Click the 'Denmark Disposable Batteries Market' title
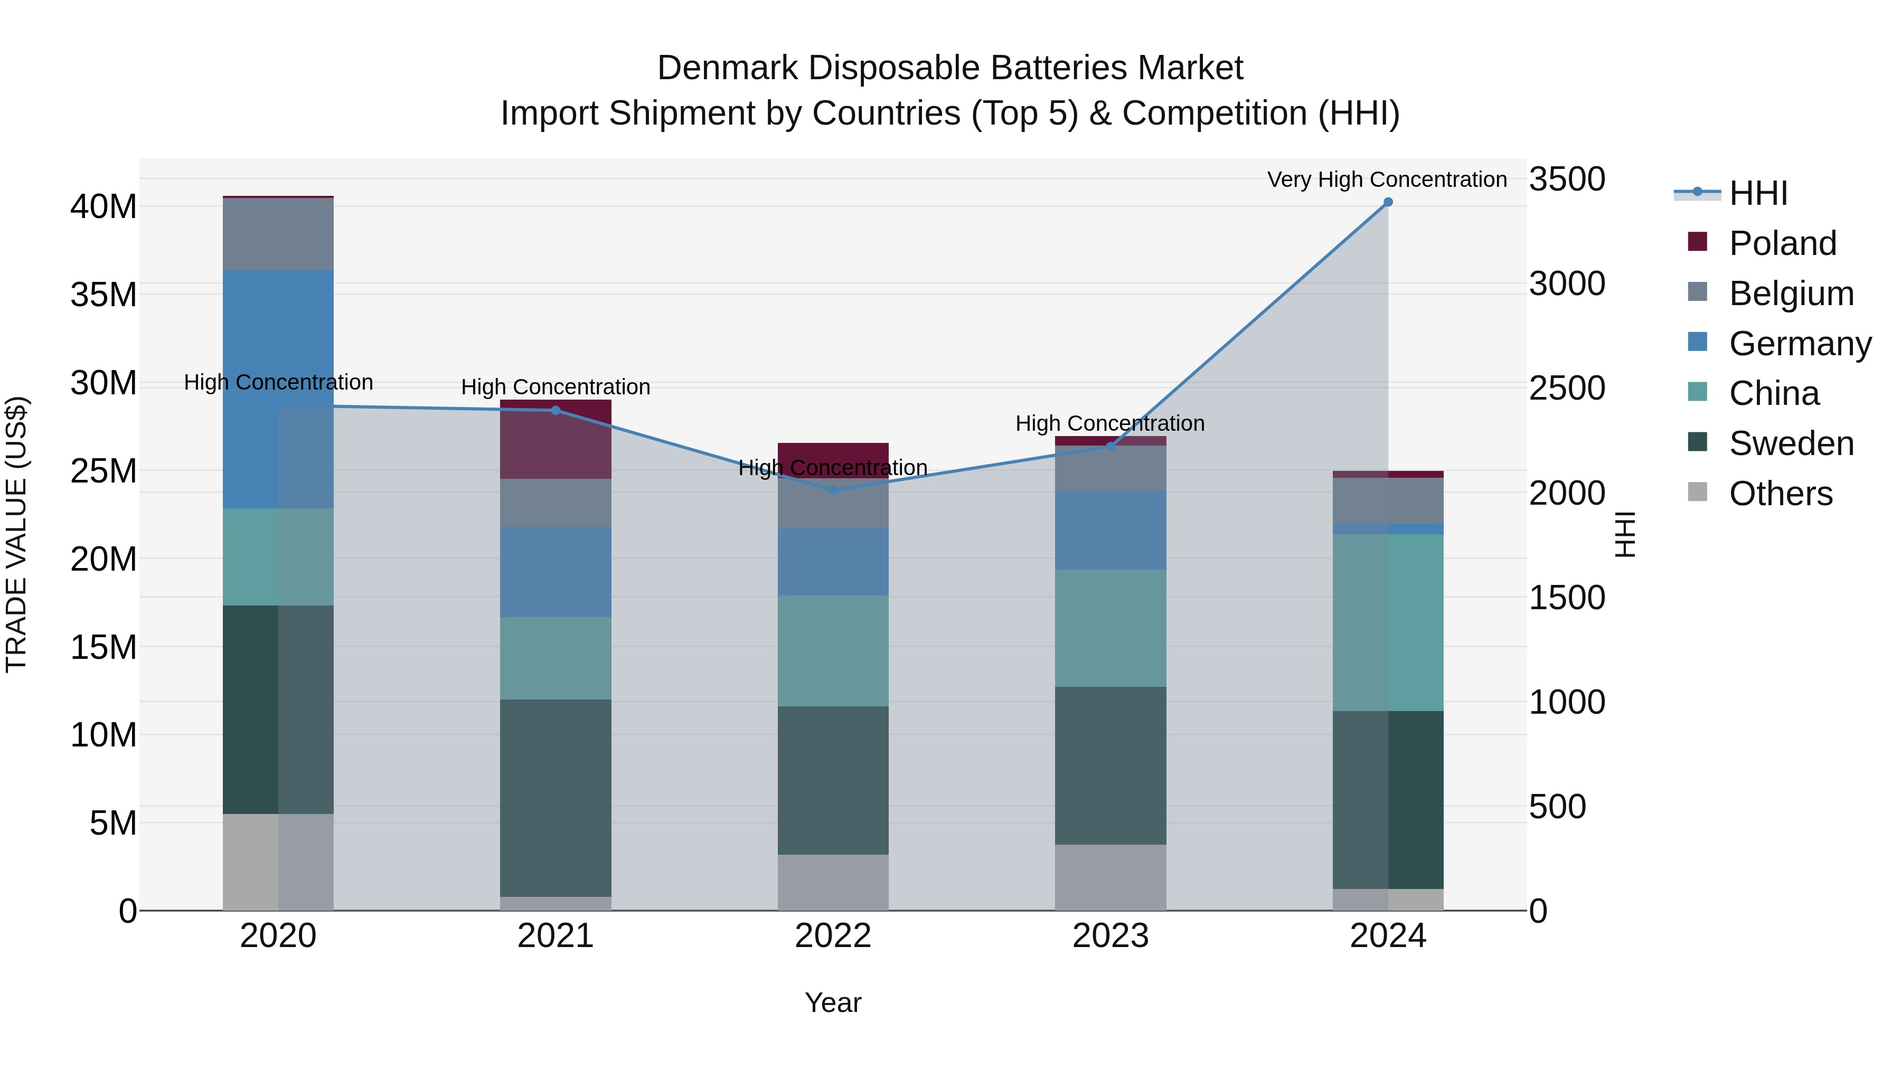The image size is (1901, 1069). pos(950,68)
